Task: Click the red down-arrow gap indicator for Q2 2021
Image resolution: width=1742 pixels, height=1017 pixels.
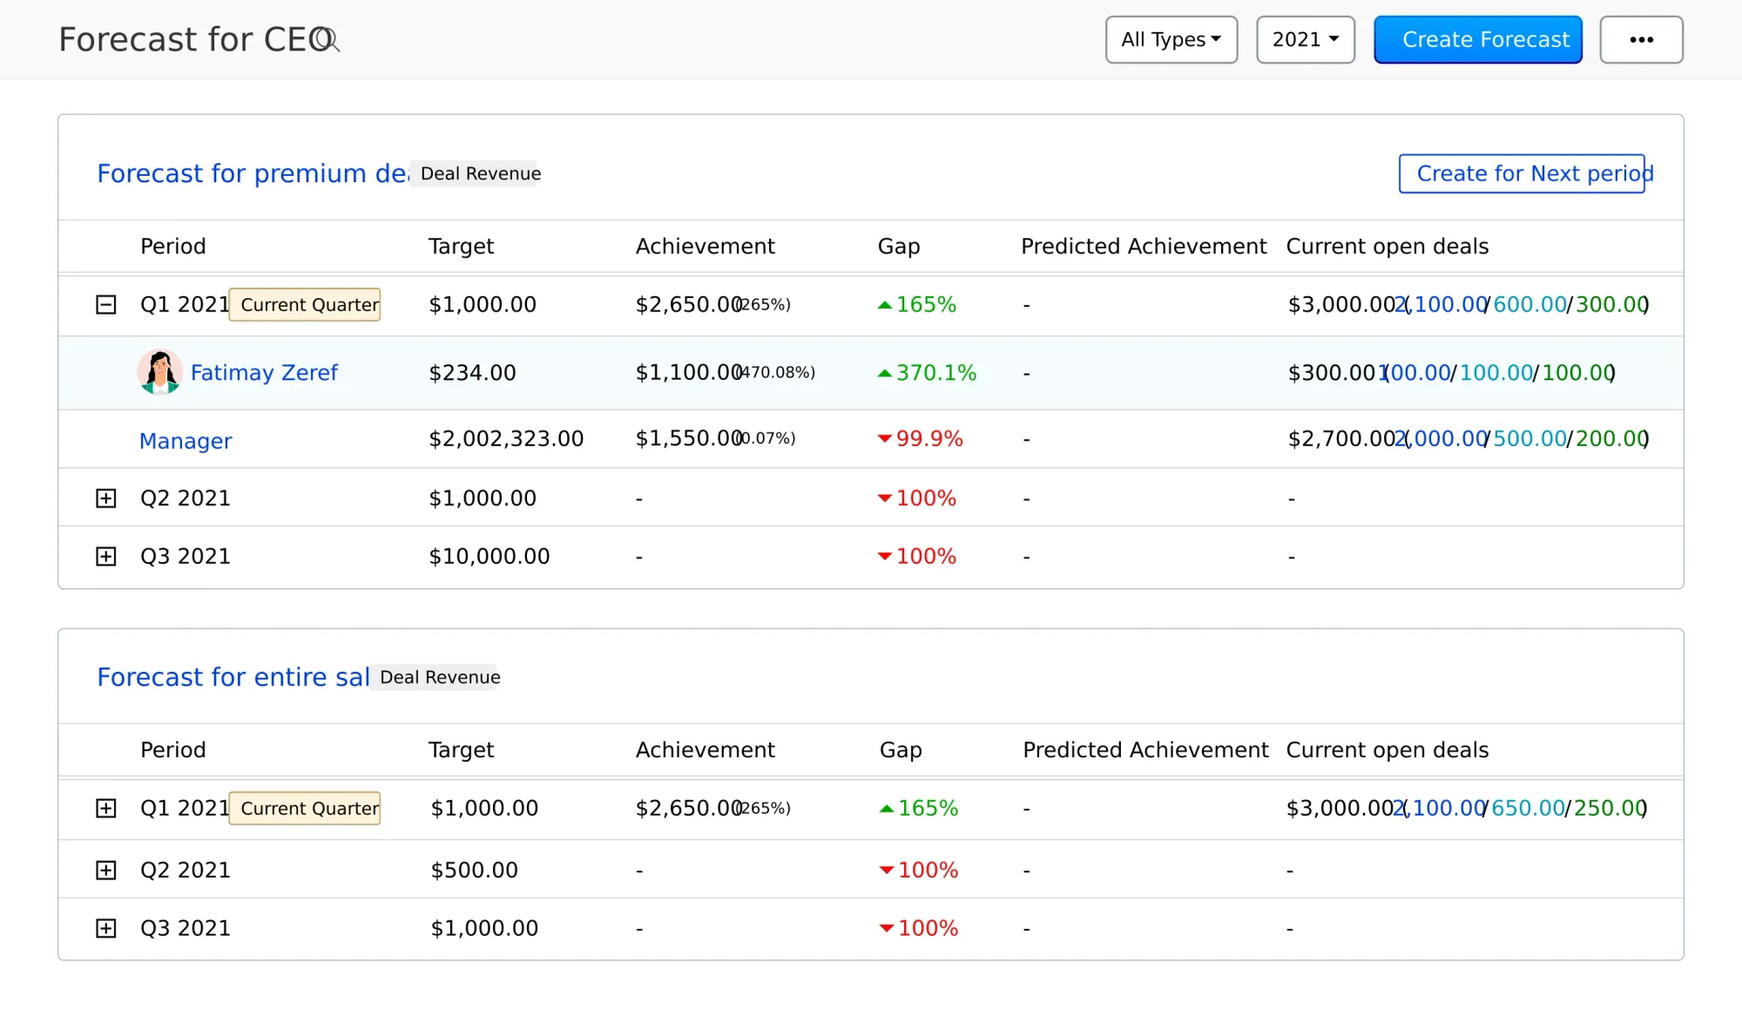Action: click(x=884, y=498)
